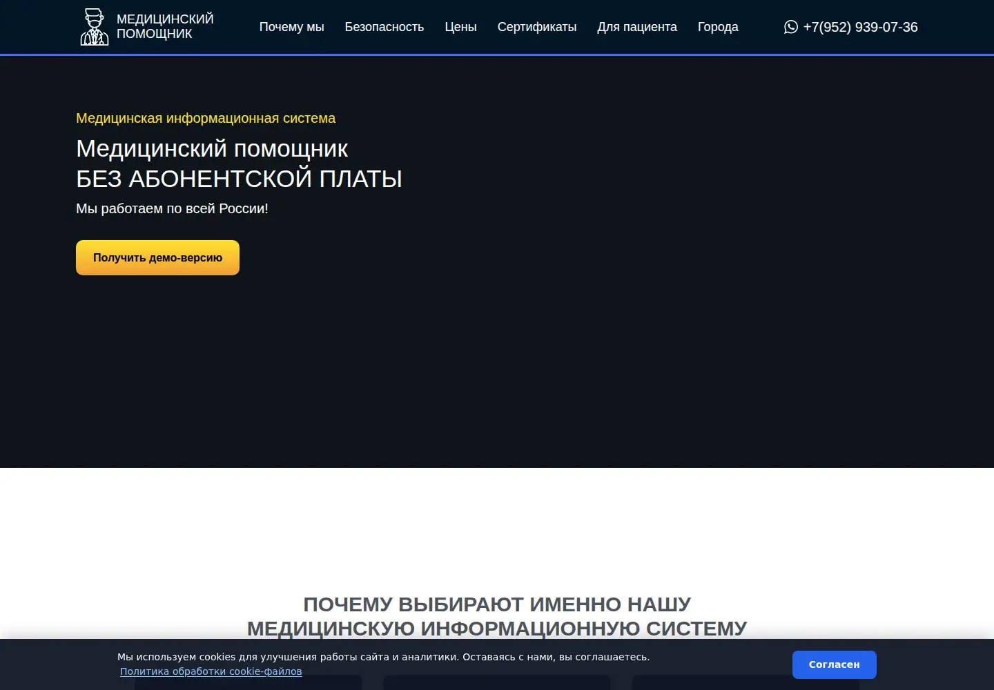Click the Получить демо-версию button
This screenshot has height=690, width=994.
coord(157,257)
